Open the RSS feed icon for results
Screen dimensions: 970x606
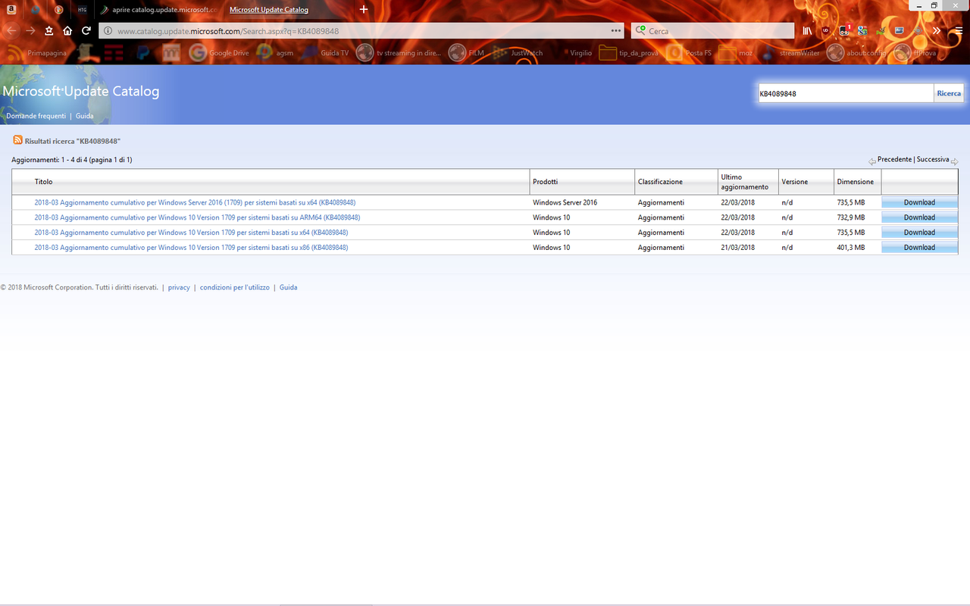17,140
